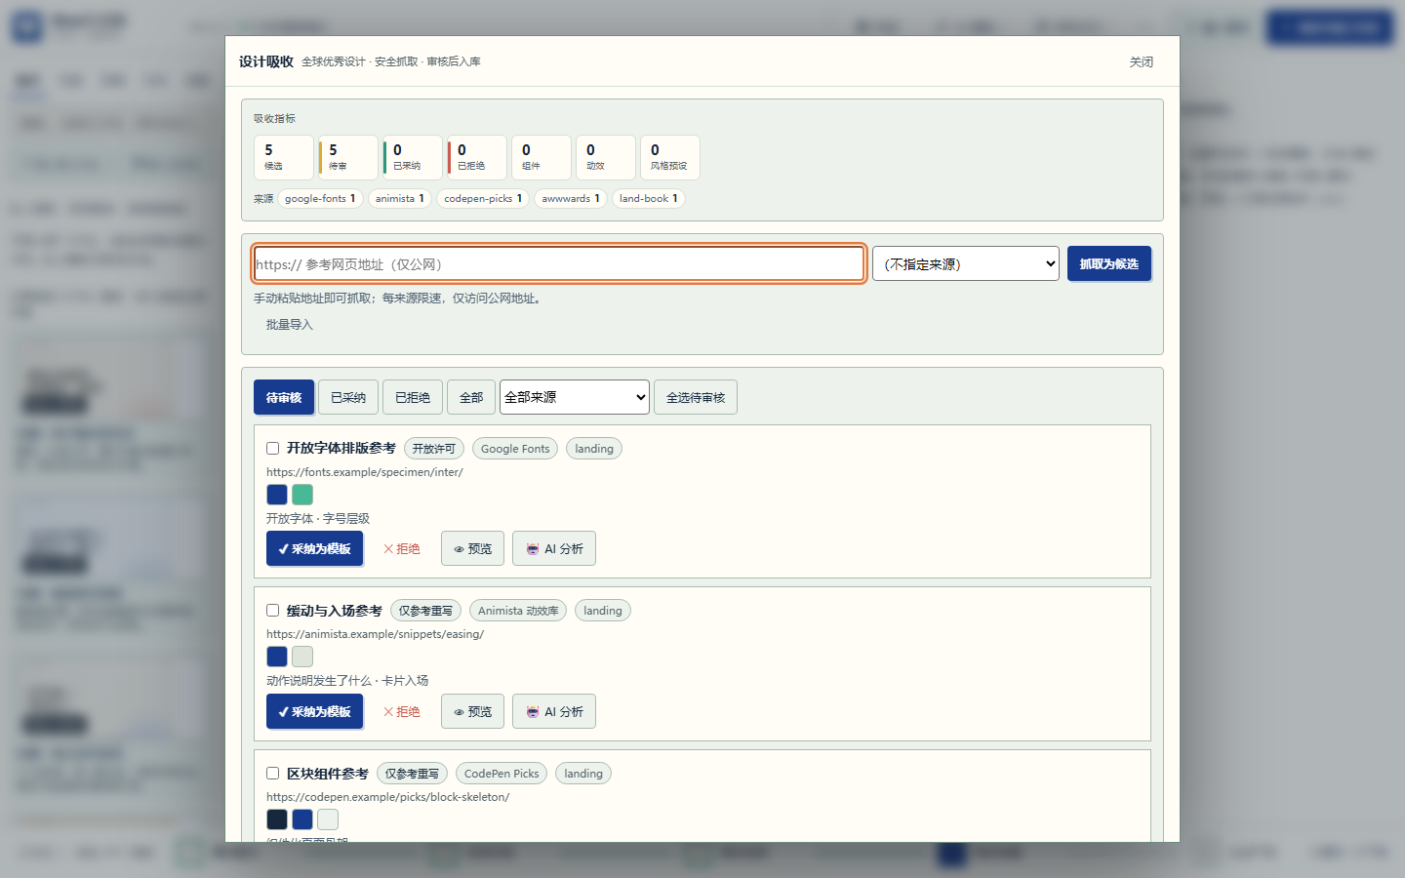
Task: Reject the 缓动与入场参考 candidate
Action: coord(402,711)
